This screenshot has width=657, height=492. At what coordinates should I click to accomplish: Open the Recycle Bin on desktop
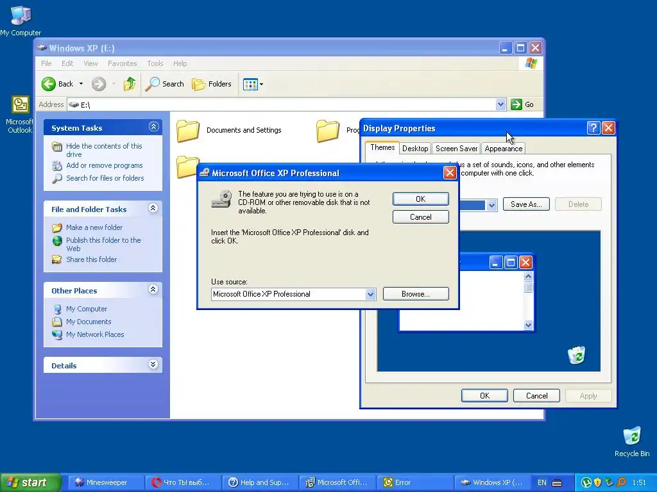pyautogui.click(x=632, y=441)
